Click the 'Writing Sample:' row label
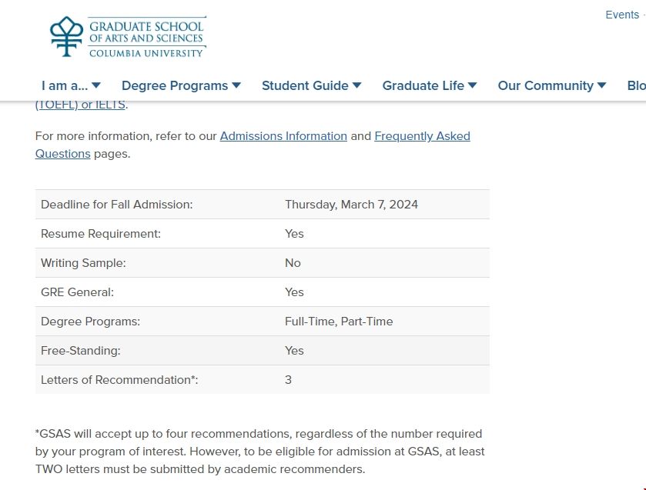 coord(83,263)
